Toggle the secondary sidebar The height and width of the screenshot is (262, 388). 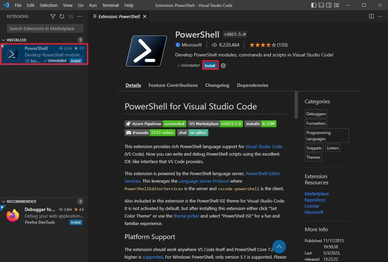point(329,5)
